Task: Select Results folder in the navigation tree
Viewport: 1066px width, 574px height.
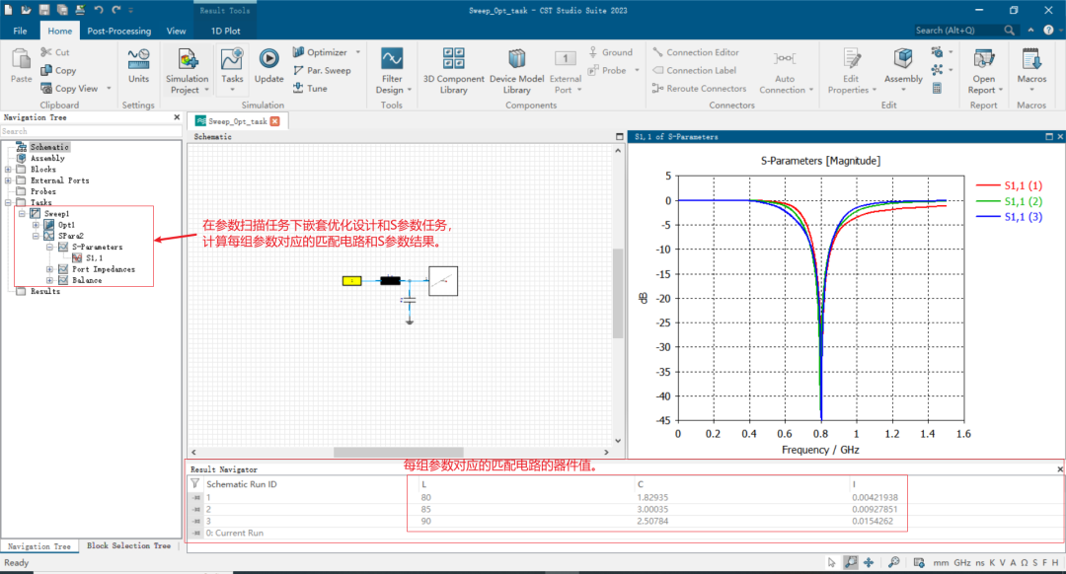Action: (44, 291)
